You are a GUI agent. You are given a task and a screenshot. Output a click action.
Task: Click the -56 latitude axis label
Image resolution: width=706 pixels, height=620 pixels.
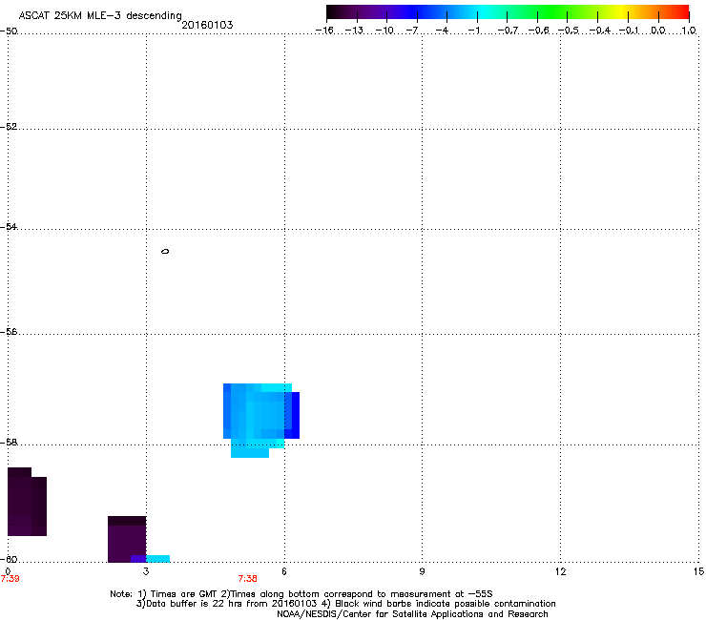point(9,332)
